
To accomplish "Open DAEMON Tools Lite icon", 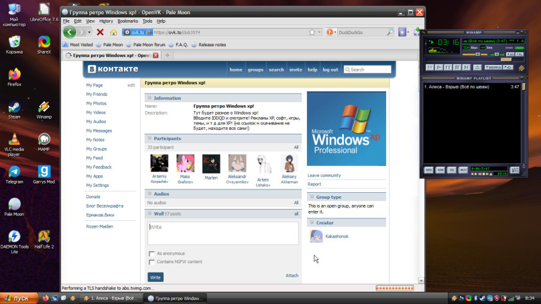I will 14,242.
